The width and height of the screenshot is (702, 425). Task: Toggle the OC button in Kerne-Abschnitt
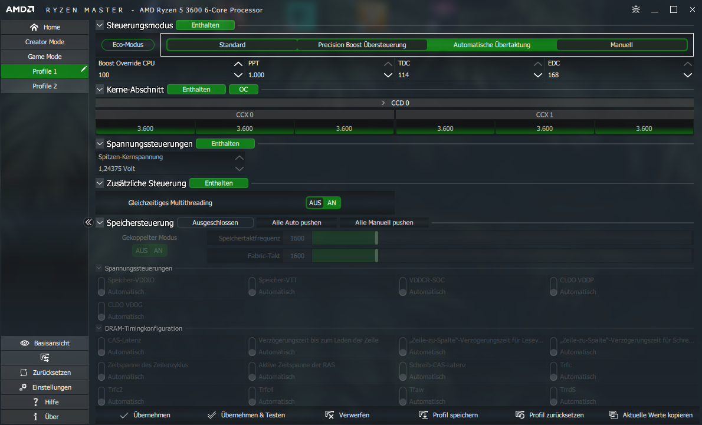click(x=244, y=90)
